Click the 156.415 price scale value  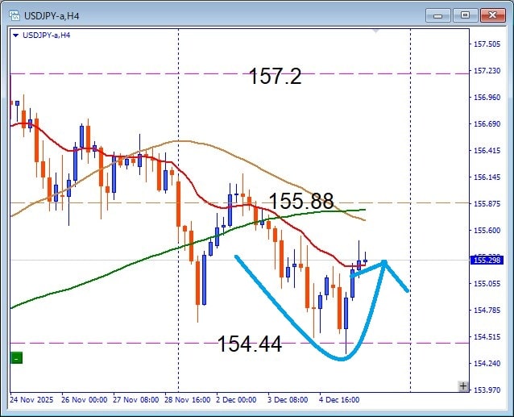coord(487,150)
